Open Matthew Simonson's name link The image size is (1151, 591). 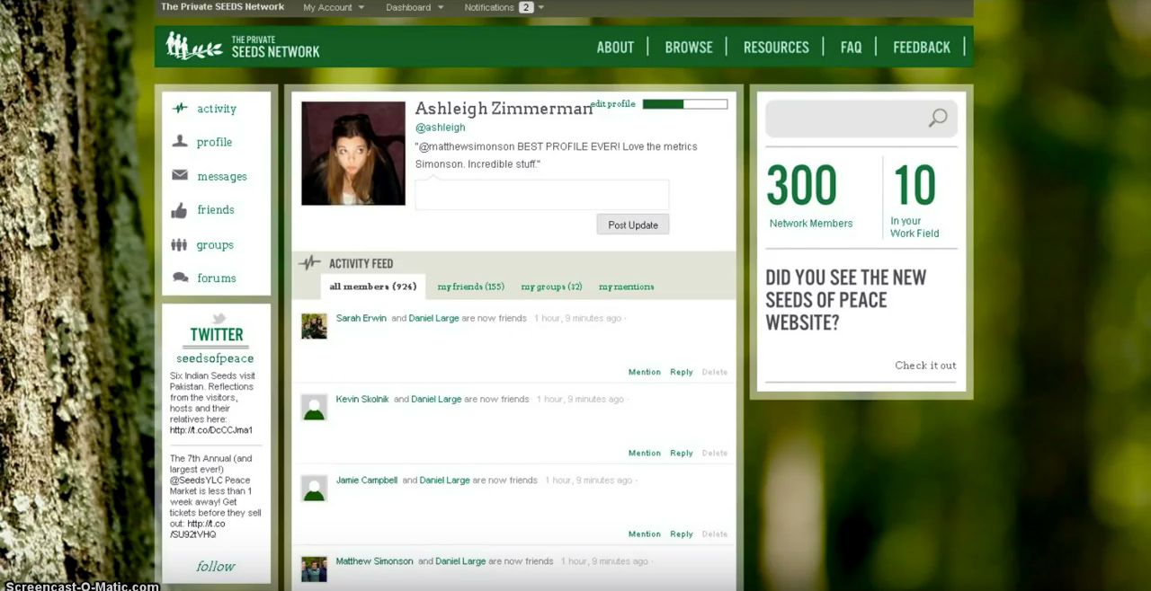coord(374,560)
